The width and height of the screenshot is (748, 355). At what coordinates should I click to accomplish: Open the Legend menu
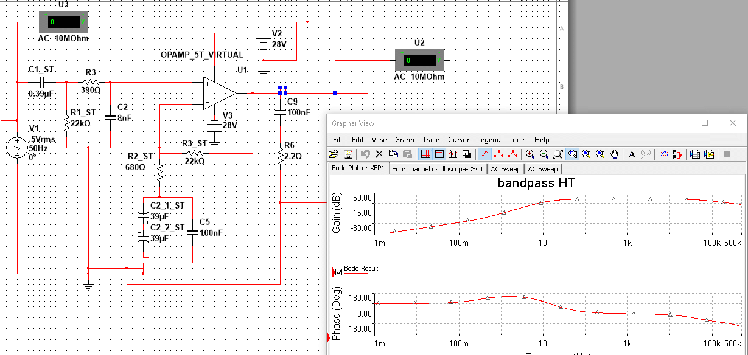pyautogui.click(x=489, y=140)
